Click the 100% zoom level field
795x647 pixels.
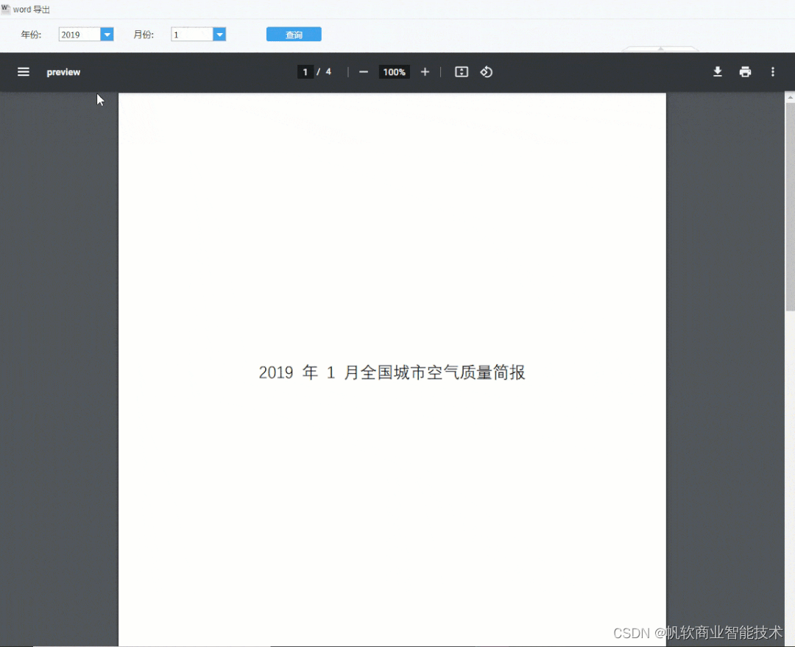tap(394, 72)
